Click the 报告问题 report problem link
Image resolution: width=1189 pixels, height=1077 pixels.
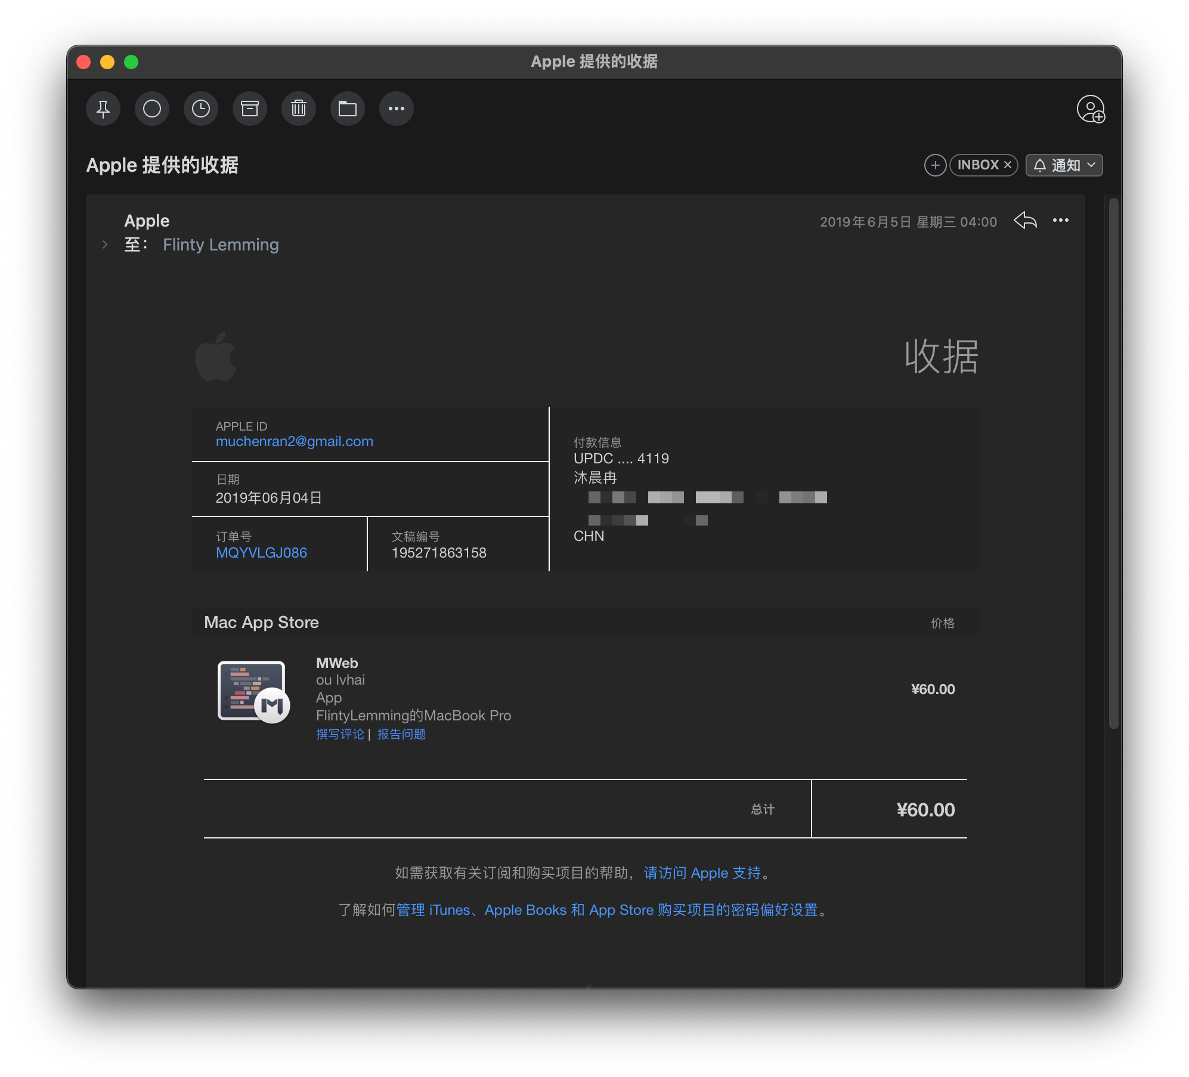coord(401,734)
